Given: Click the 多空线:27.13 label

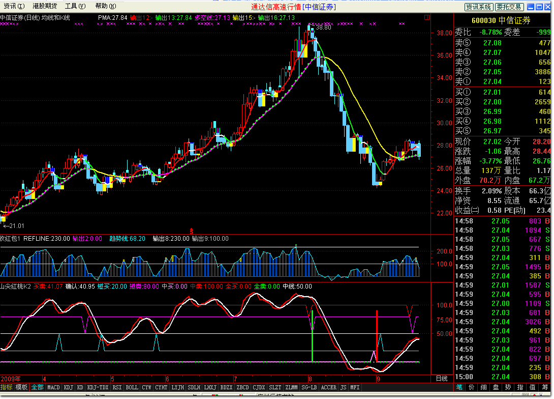Looking at the screenshot, I should click(x=212, y=17).
